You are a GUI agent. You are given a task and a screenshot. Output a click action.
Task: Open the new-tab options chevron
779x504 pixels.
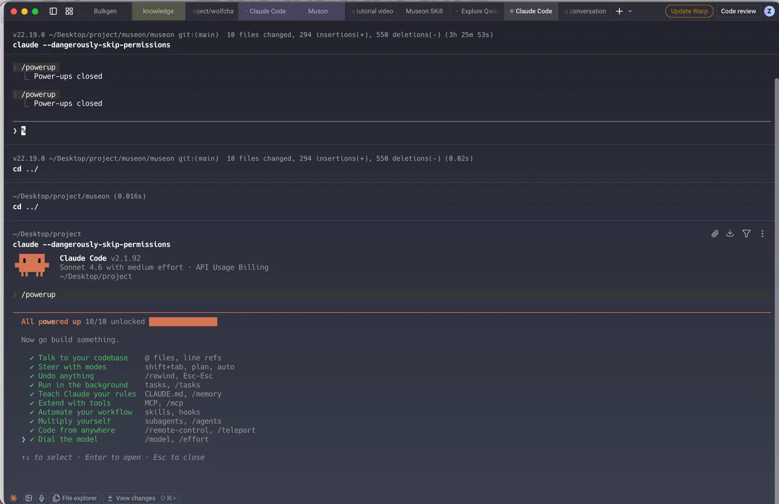(630, 11)
